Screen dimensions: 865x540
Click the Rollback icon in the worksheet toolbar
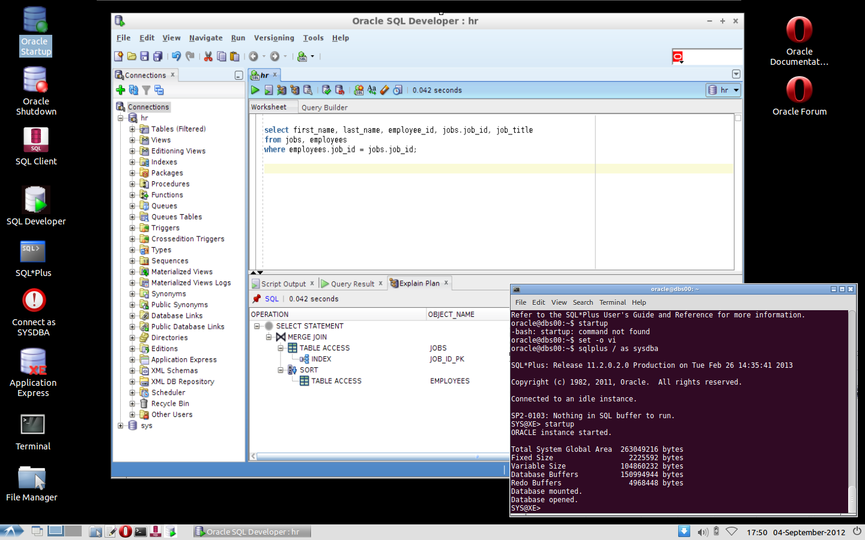339,90
